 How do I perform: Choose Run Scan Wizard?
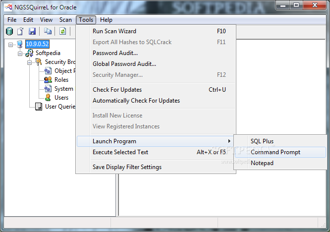tap(156, 31)
